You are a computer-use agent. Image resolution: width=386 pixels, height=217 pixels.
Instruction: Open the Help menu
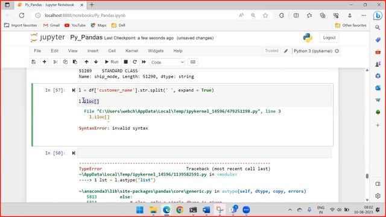coord(178,51)
